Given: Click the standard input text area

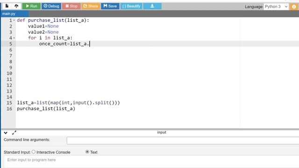Looking at the screenshot, I should 151,161.
